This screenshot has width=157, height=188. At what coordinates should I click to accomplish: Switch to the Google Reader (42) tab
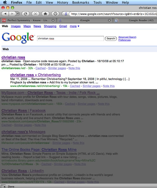(141, 20)
